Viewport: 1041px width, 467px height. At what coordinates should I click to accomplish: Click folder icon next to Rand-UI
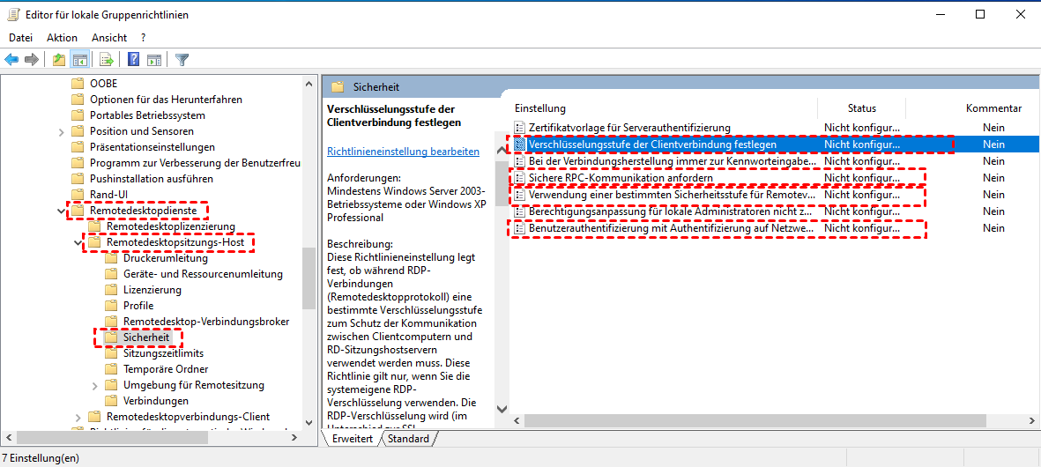tap(78, 195)
